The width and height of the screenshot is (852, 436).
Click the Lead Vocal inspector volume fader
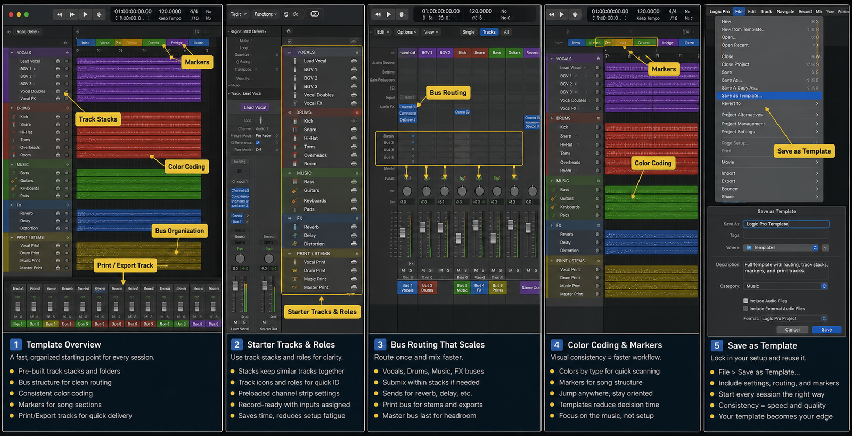[235, 286]
